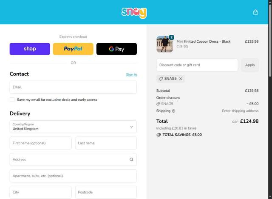Click the page vertical scrollbar
Screen dimensions: 272x199
click(270, 99)
